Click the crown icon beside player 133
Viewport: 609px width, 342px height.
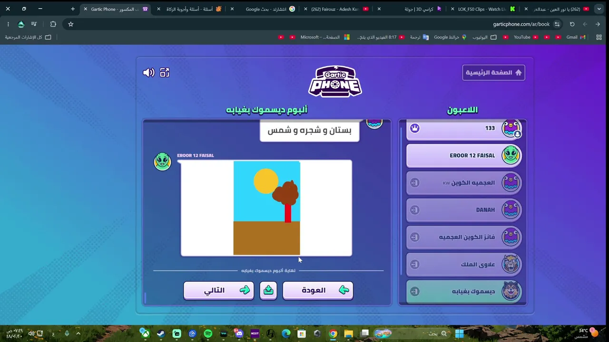coord(415,128)
